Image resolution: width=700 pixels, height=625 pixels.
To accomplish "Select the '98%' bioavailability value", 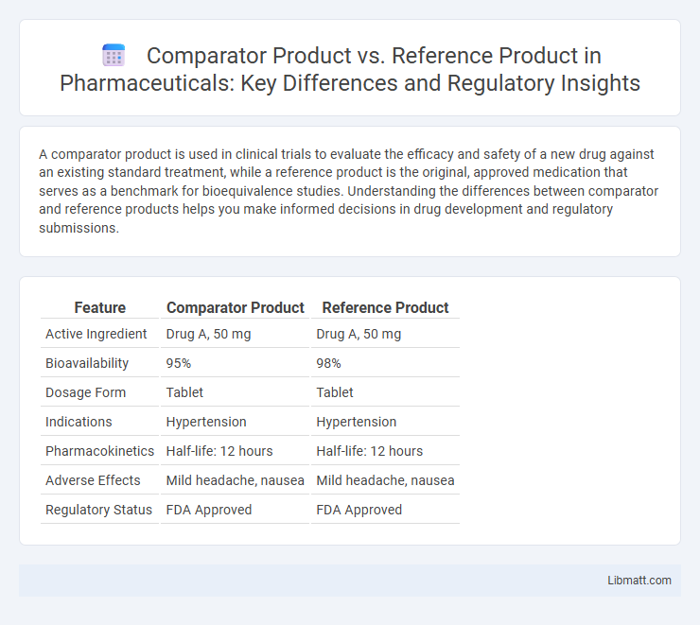I will point(328,363).
